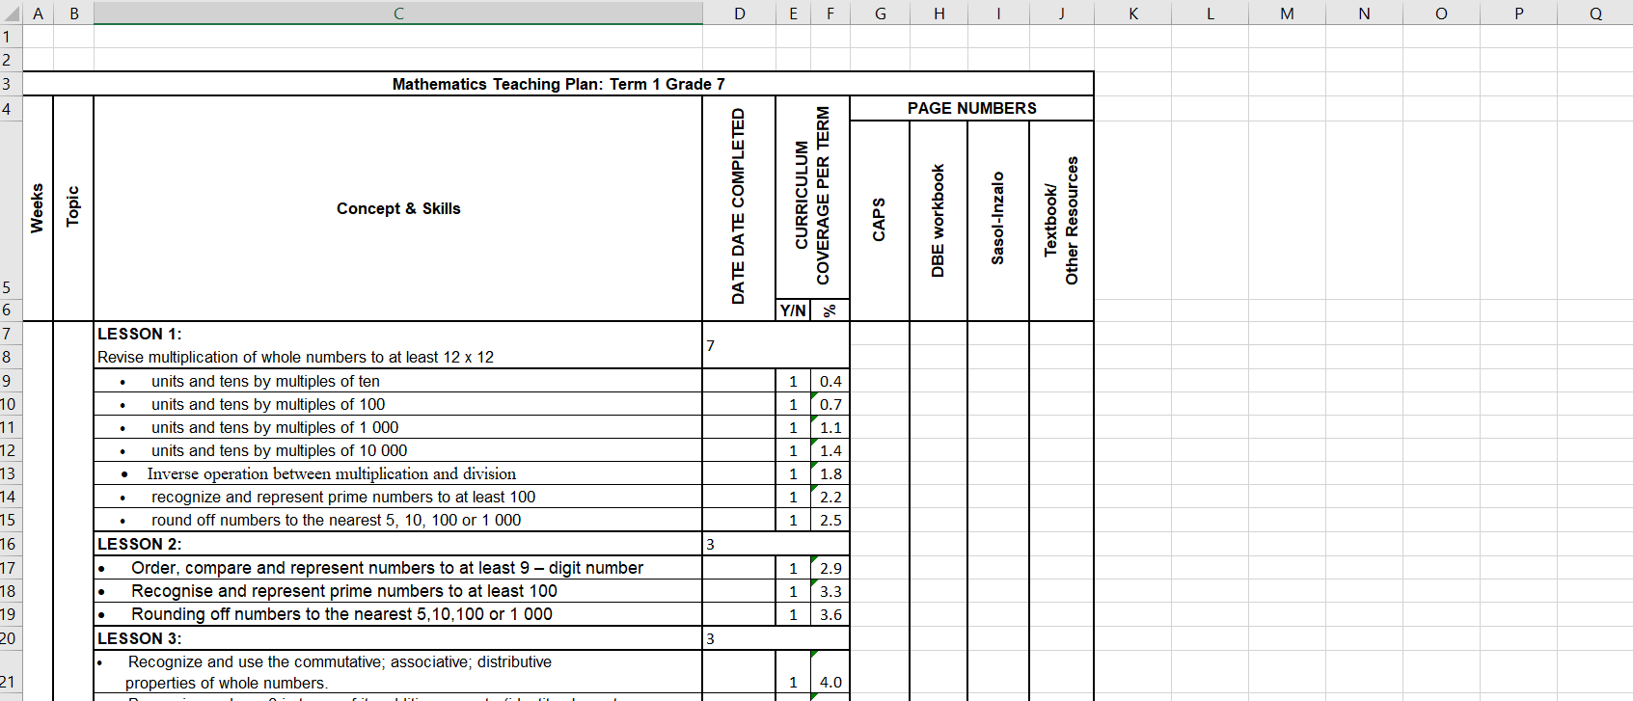Click 'round off numbers to the nearest' cell
Screen dimensions: 1633x701
(398, 520)
